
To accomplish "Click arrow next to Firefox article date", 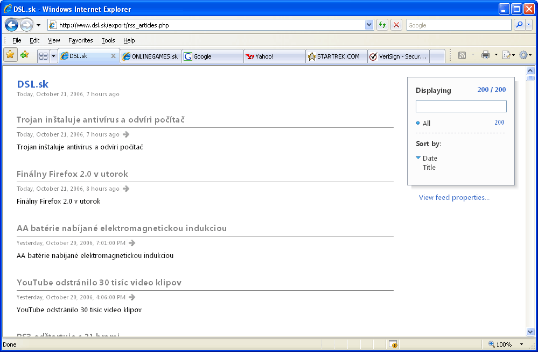I will [126, 189].
